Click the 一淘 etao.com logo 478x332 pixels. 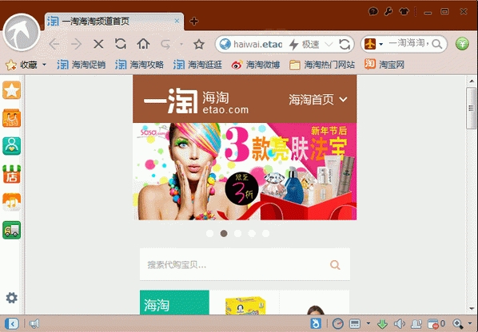pos(196,101)
